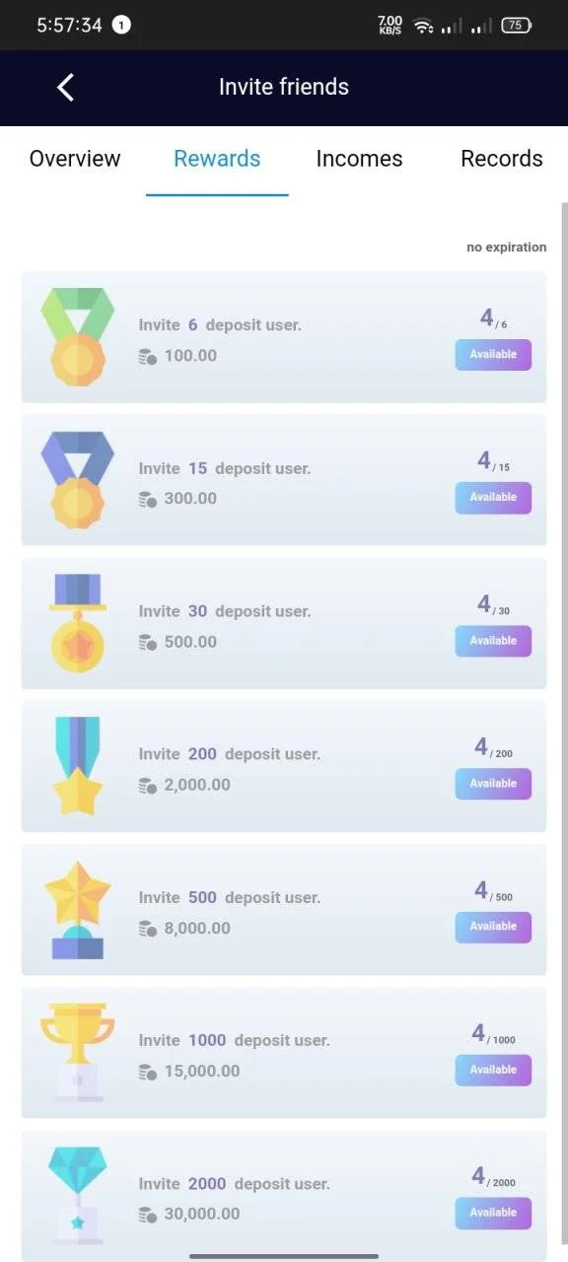The width and height of the screenshot is (568, 1262).
Task: Tap the notification count badge in status bar
Action: 121,26
